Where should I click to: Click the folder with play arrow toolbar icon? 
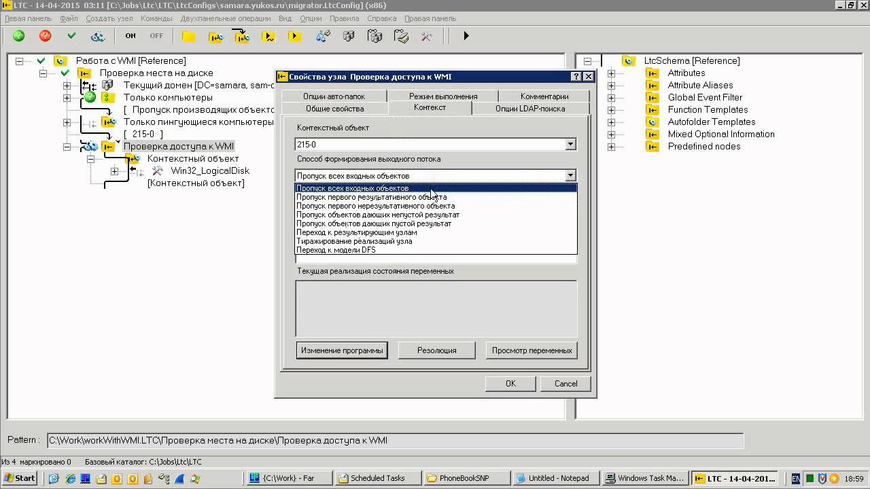tap(295, 36)
